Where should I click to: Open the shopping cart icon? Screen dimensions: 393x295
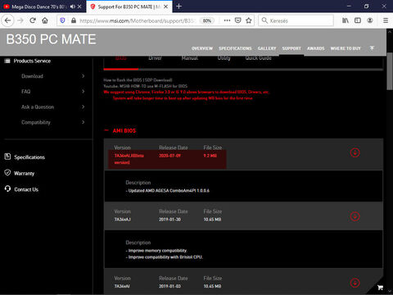380,287
